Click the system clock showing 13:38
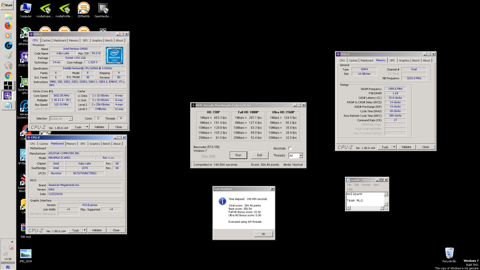This screenshot has width=480, height=270. click(8, 259)
